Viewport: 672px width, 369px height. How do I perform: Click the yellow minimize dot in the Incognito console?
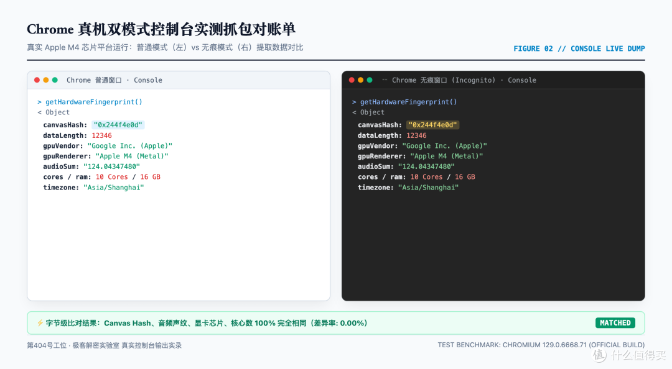coord(360,80)
